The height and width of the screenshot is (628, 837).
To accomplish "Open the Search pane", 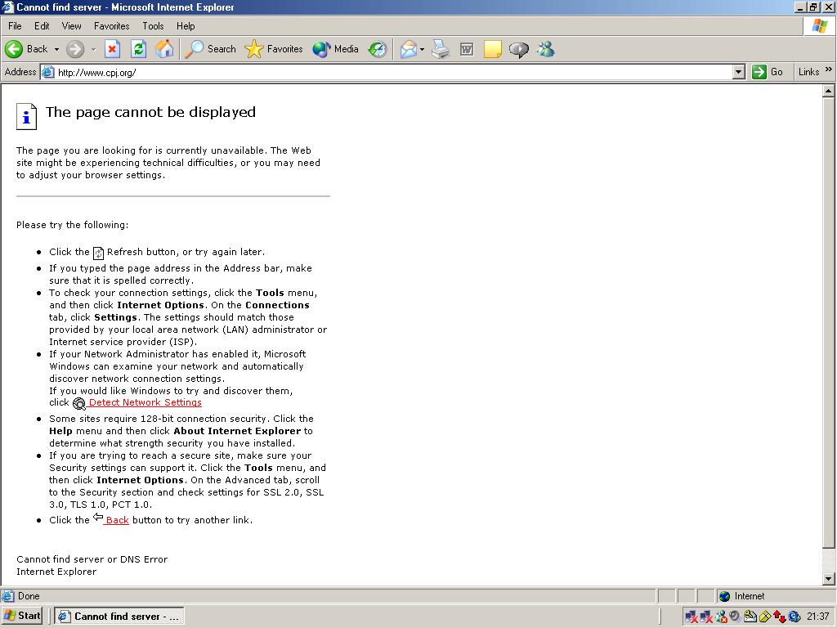I will point(210,49).
